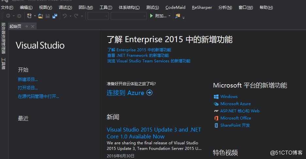Click link 浏览 Visual Studio Team Services 的新增功能

point(149,61)
